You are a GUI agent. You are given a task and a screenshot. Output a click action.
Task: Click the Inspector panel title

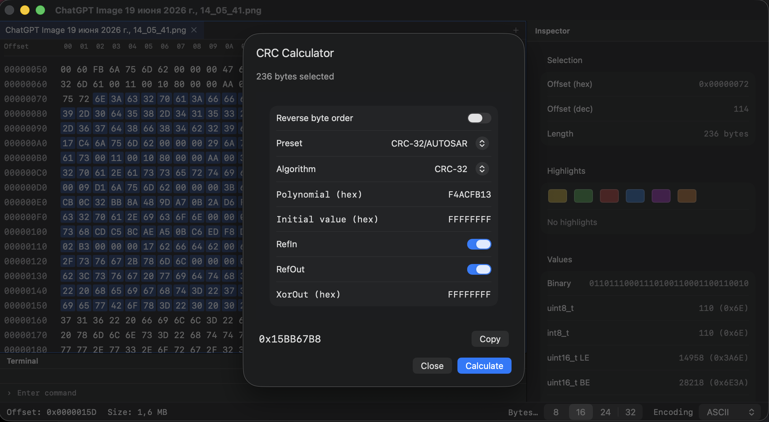tap(552, 31)
